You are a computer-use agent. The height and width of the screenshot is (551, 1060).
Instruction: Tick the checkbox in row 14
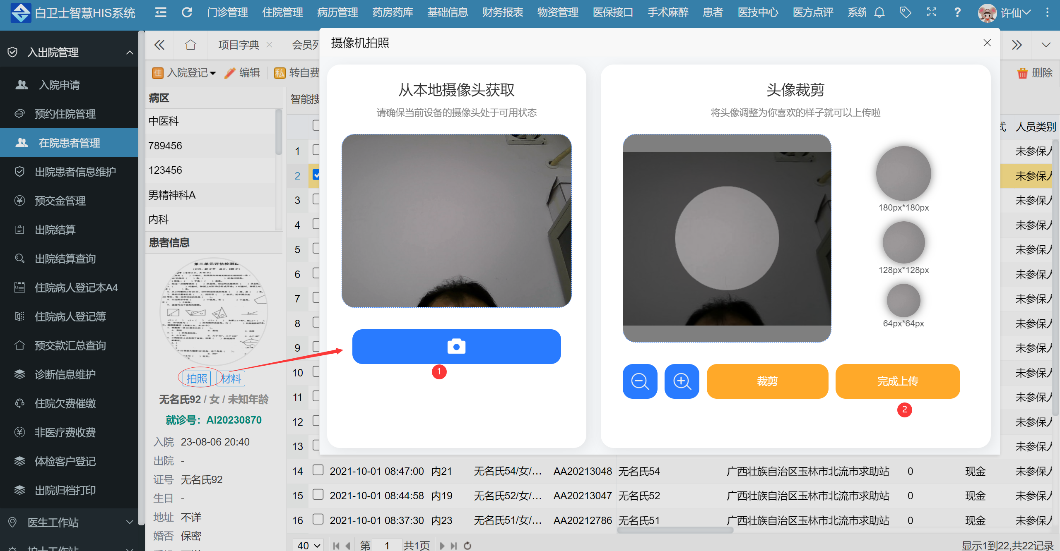[318, 470]
